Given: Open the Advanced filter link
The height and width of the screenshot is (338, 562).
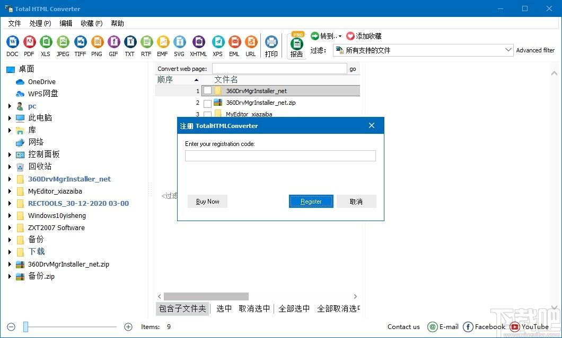Looking at the screenshot, I should (535, 50).
